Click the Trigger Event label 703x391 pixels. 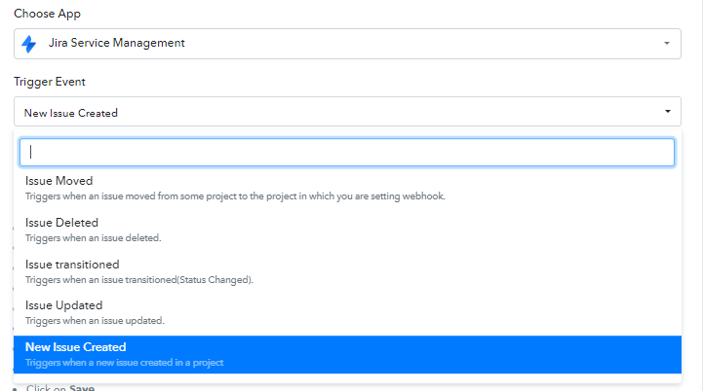point(50,82)
